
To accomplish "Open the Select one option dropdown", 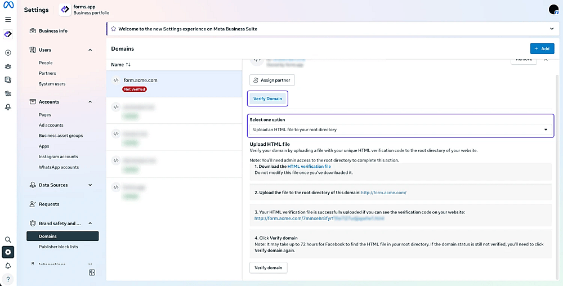I will [x=401, y=129].
